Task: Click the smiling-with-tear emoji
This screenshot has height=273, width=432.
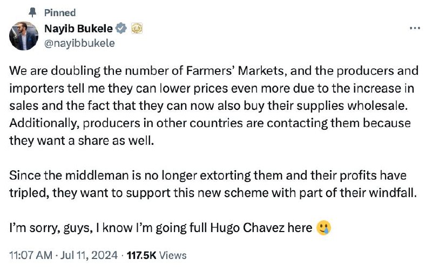Action: (323, 228)
